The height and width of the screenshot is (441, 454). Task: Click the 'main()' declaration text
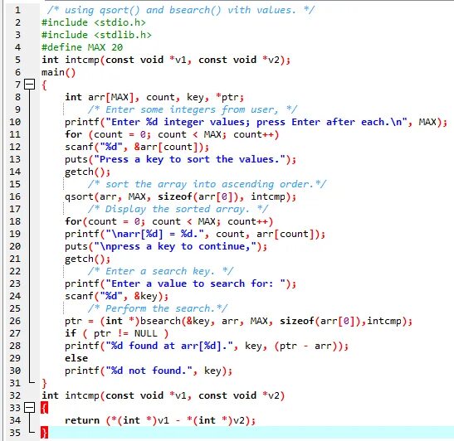click(x=58, y=72)
